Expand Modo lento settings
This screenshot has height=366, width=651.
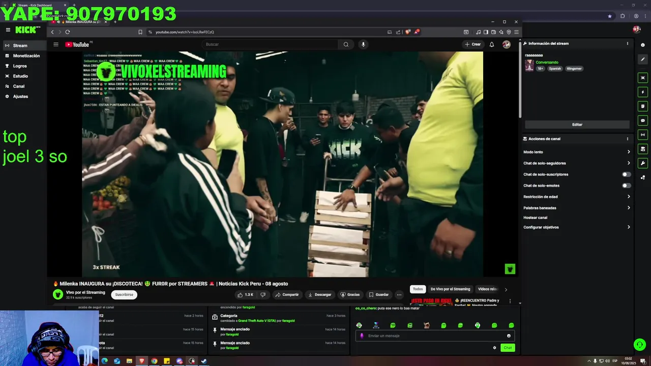[577, 152]
